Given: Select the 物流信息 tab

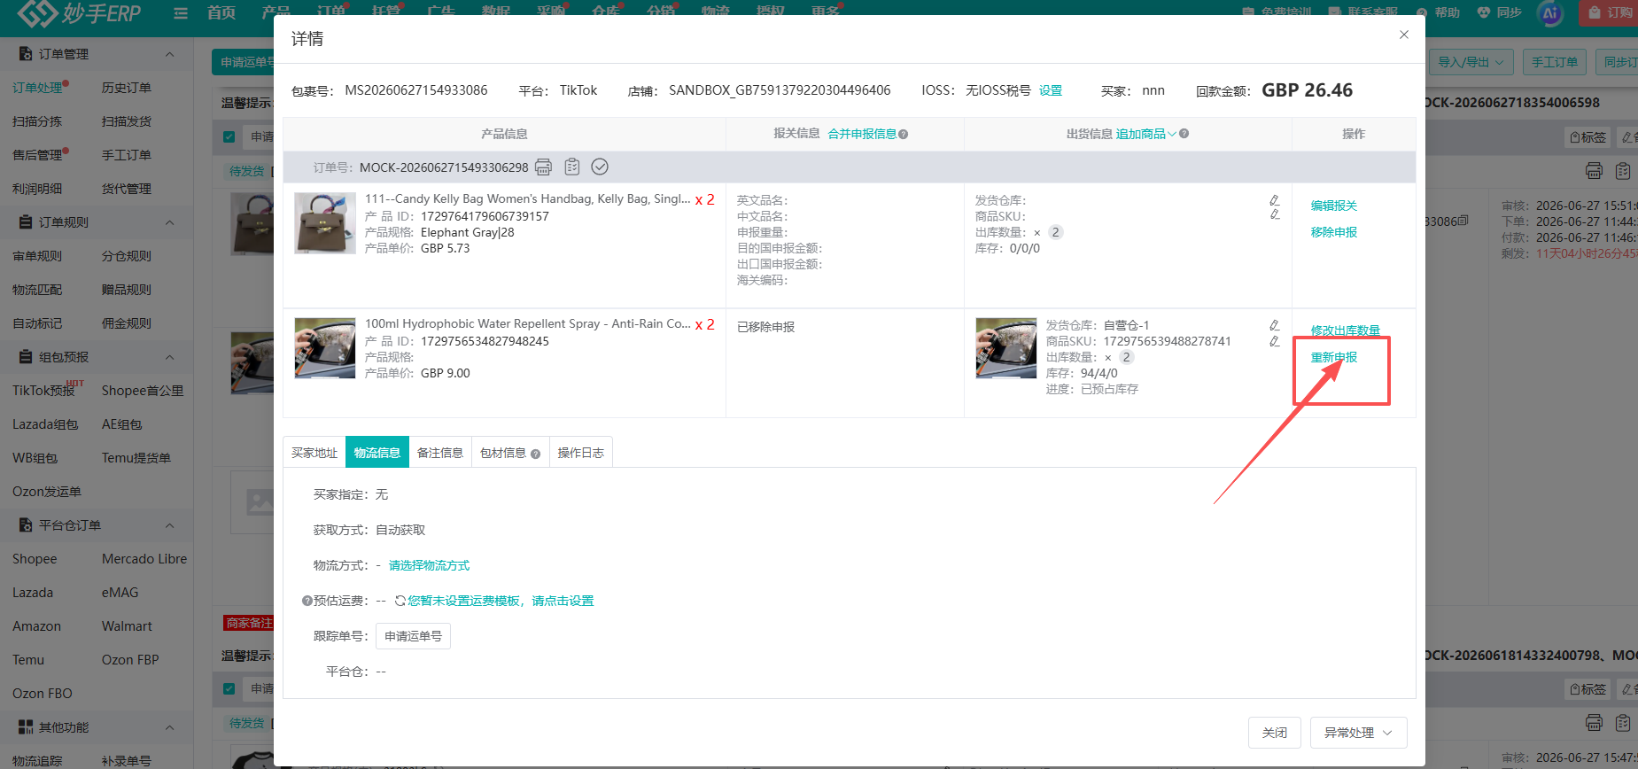Looking at the screenshot, I should [377, 453].
